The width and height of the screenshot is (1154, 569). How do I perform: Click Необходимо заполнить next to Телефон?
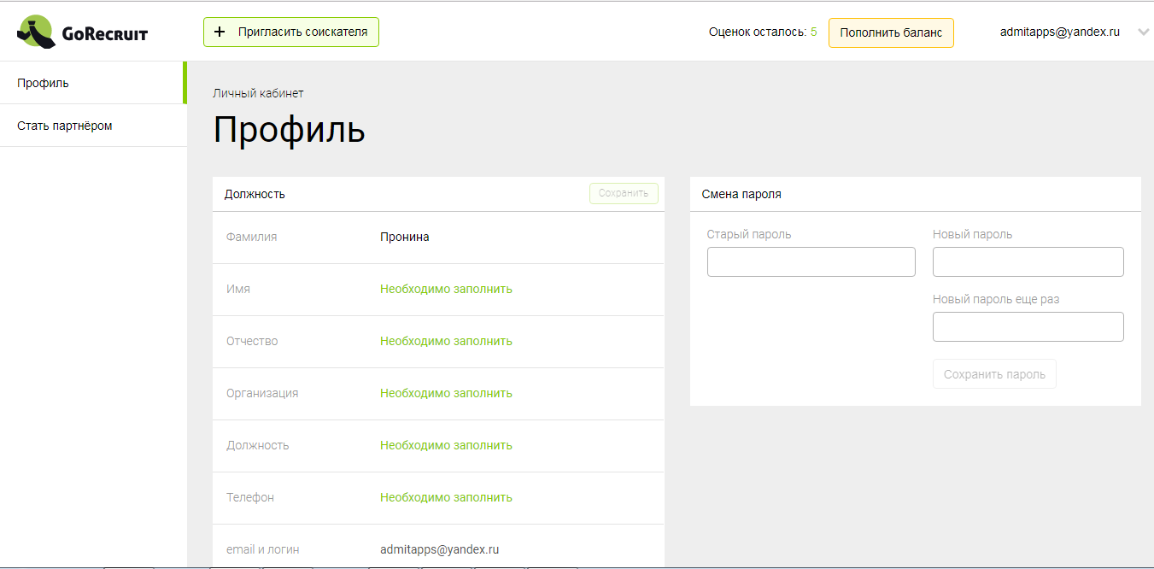446,496
